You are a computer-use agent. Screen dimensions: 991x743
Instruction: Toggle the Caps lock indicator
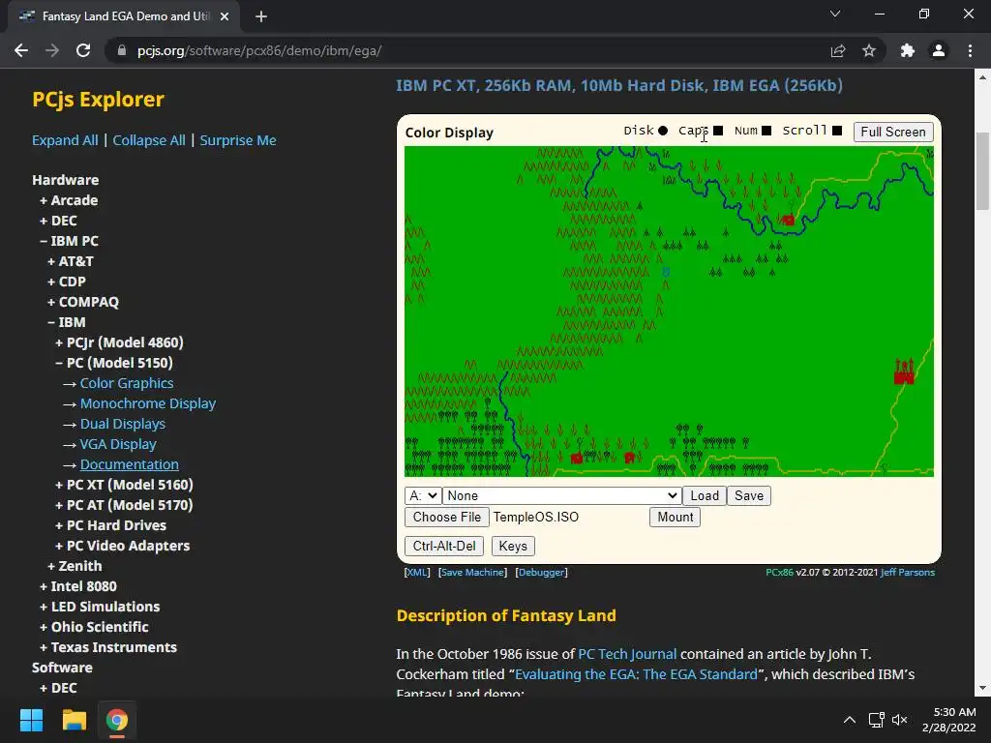click(718, 131)
